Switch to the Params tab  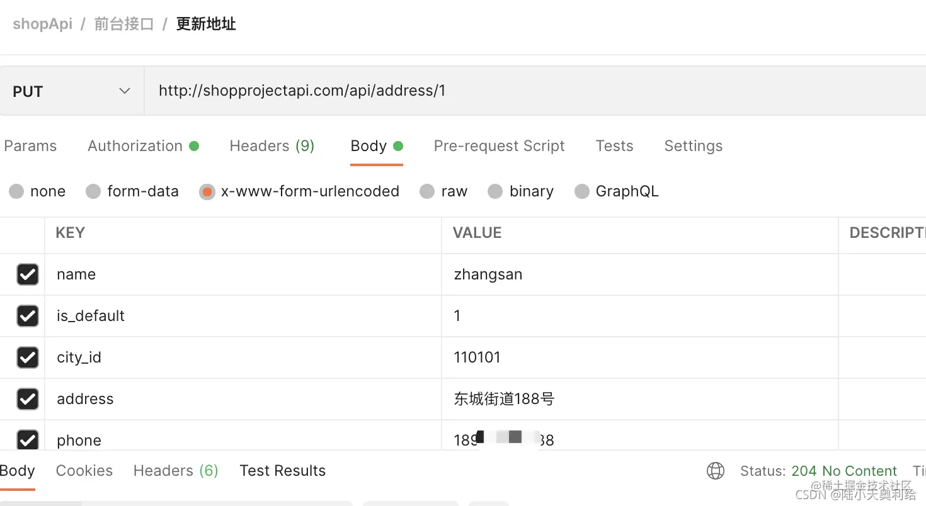[x=30, y=146]
